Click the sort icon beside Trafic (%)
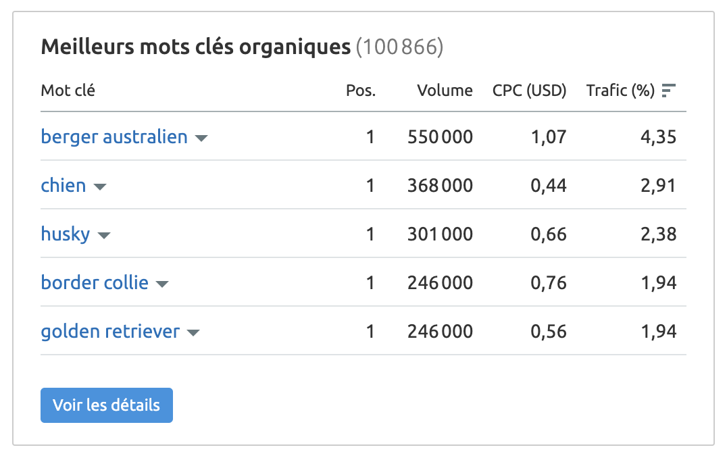 pyautogui.click(x=669, y=90)
